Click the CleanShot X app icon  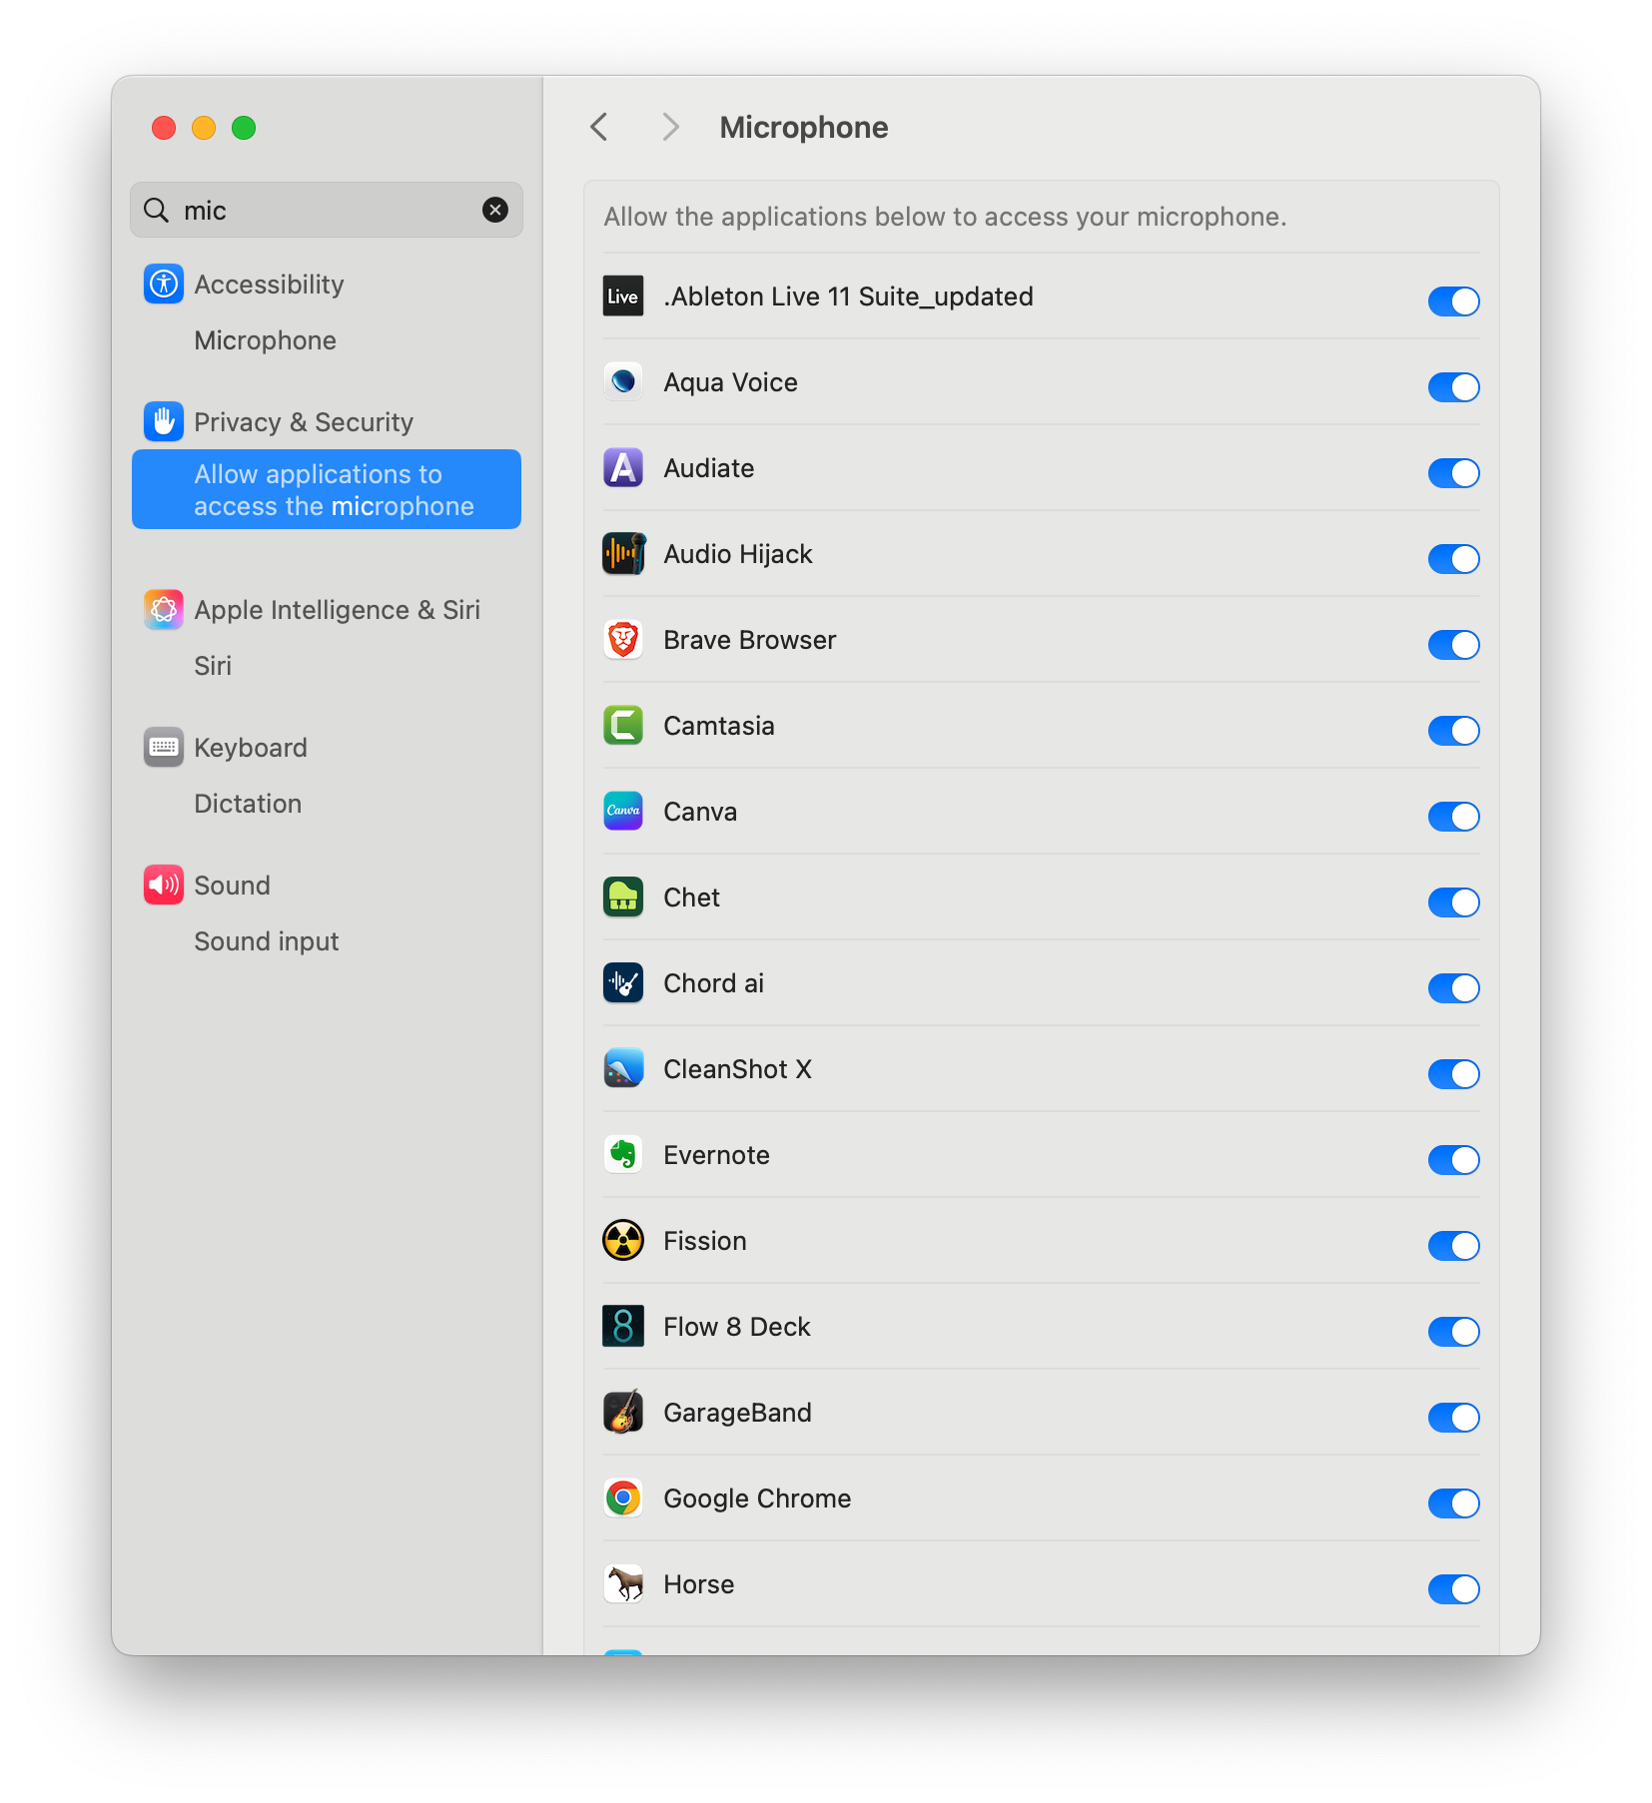click(623, 1069)
